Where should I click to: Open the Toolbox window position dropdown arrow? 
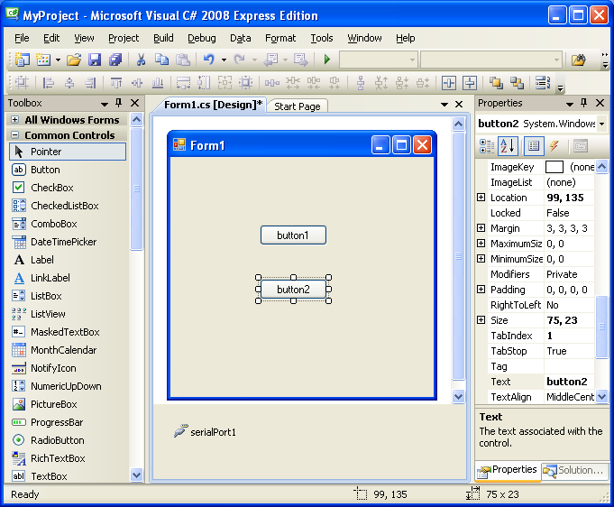click(105, 104)
